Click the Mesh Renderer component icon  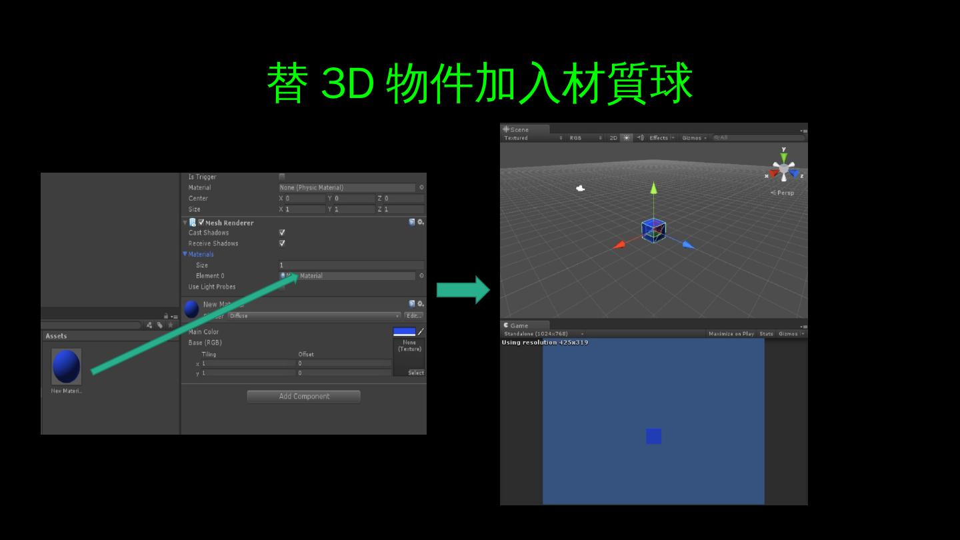(x=193, y=223)
